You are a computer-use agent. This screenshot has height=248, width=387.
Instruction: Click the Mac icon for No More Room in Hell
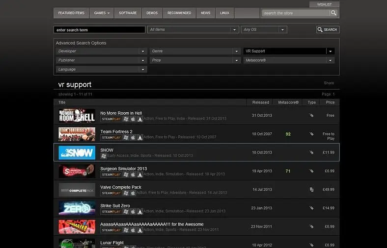[x=133, y=119]
